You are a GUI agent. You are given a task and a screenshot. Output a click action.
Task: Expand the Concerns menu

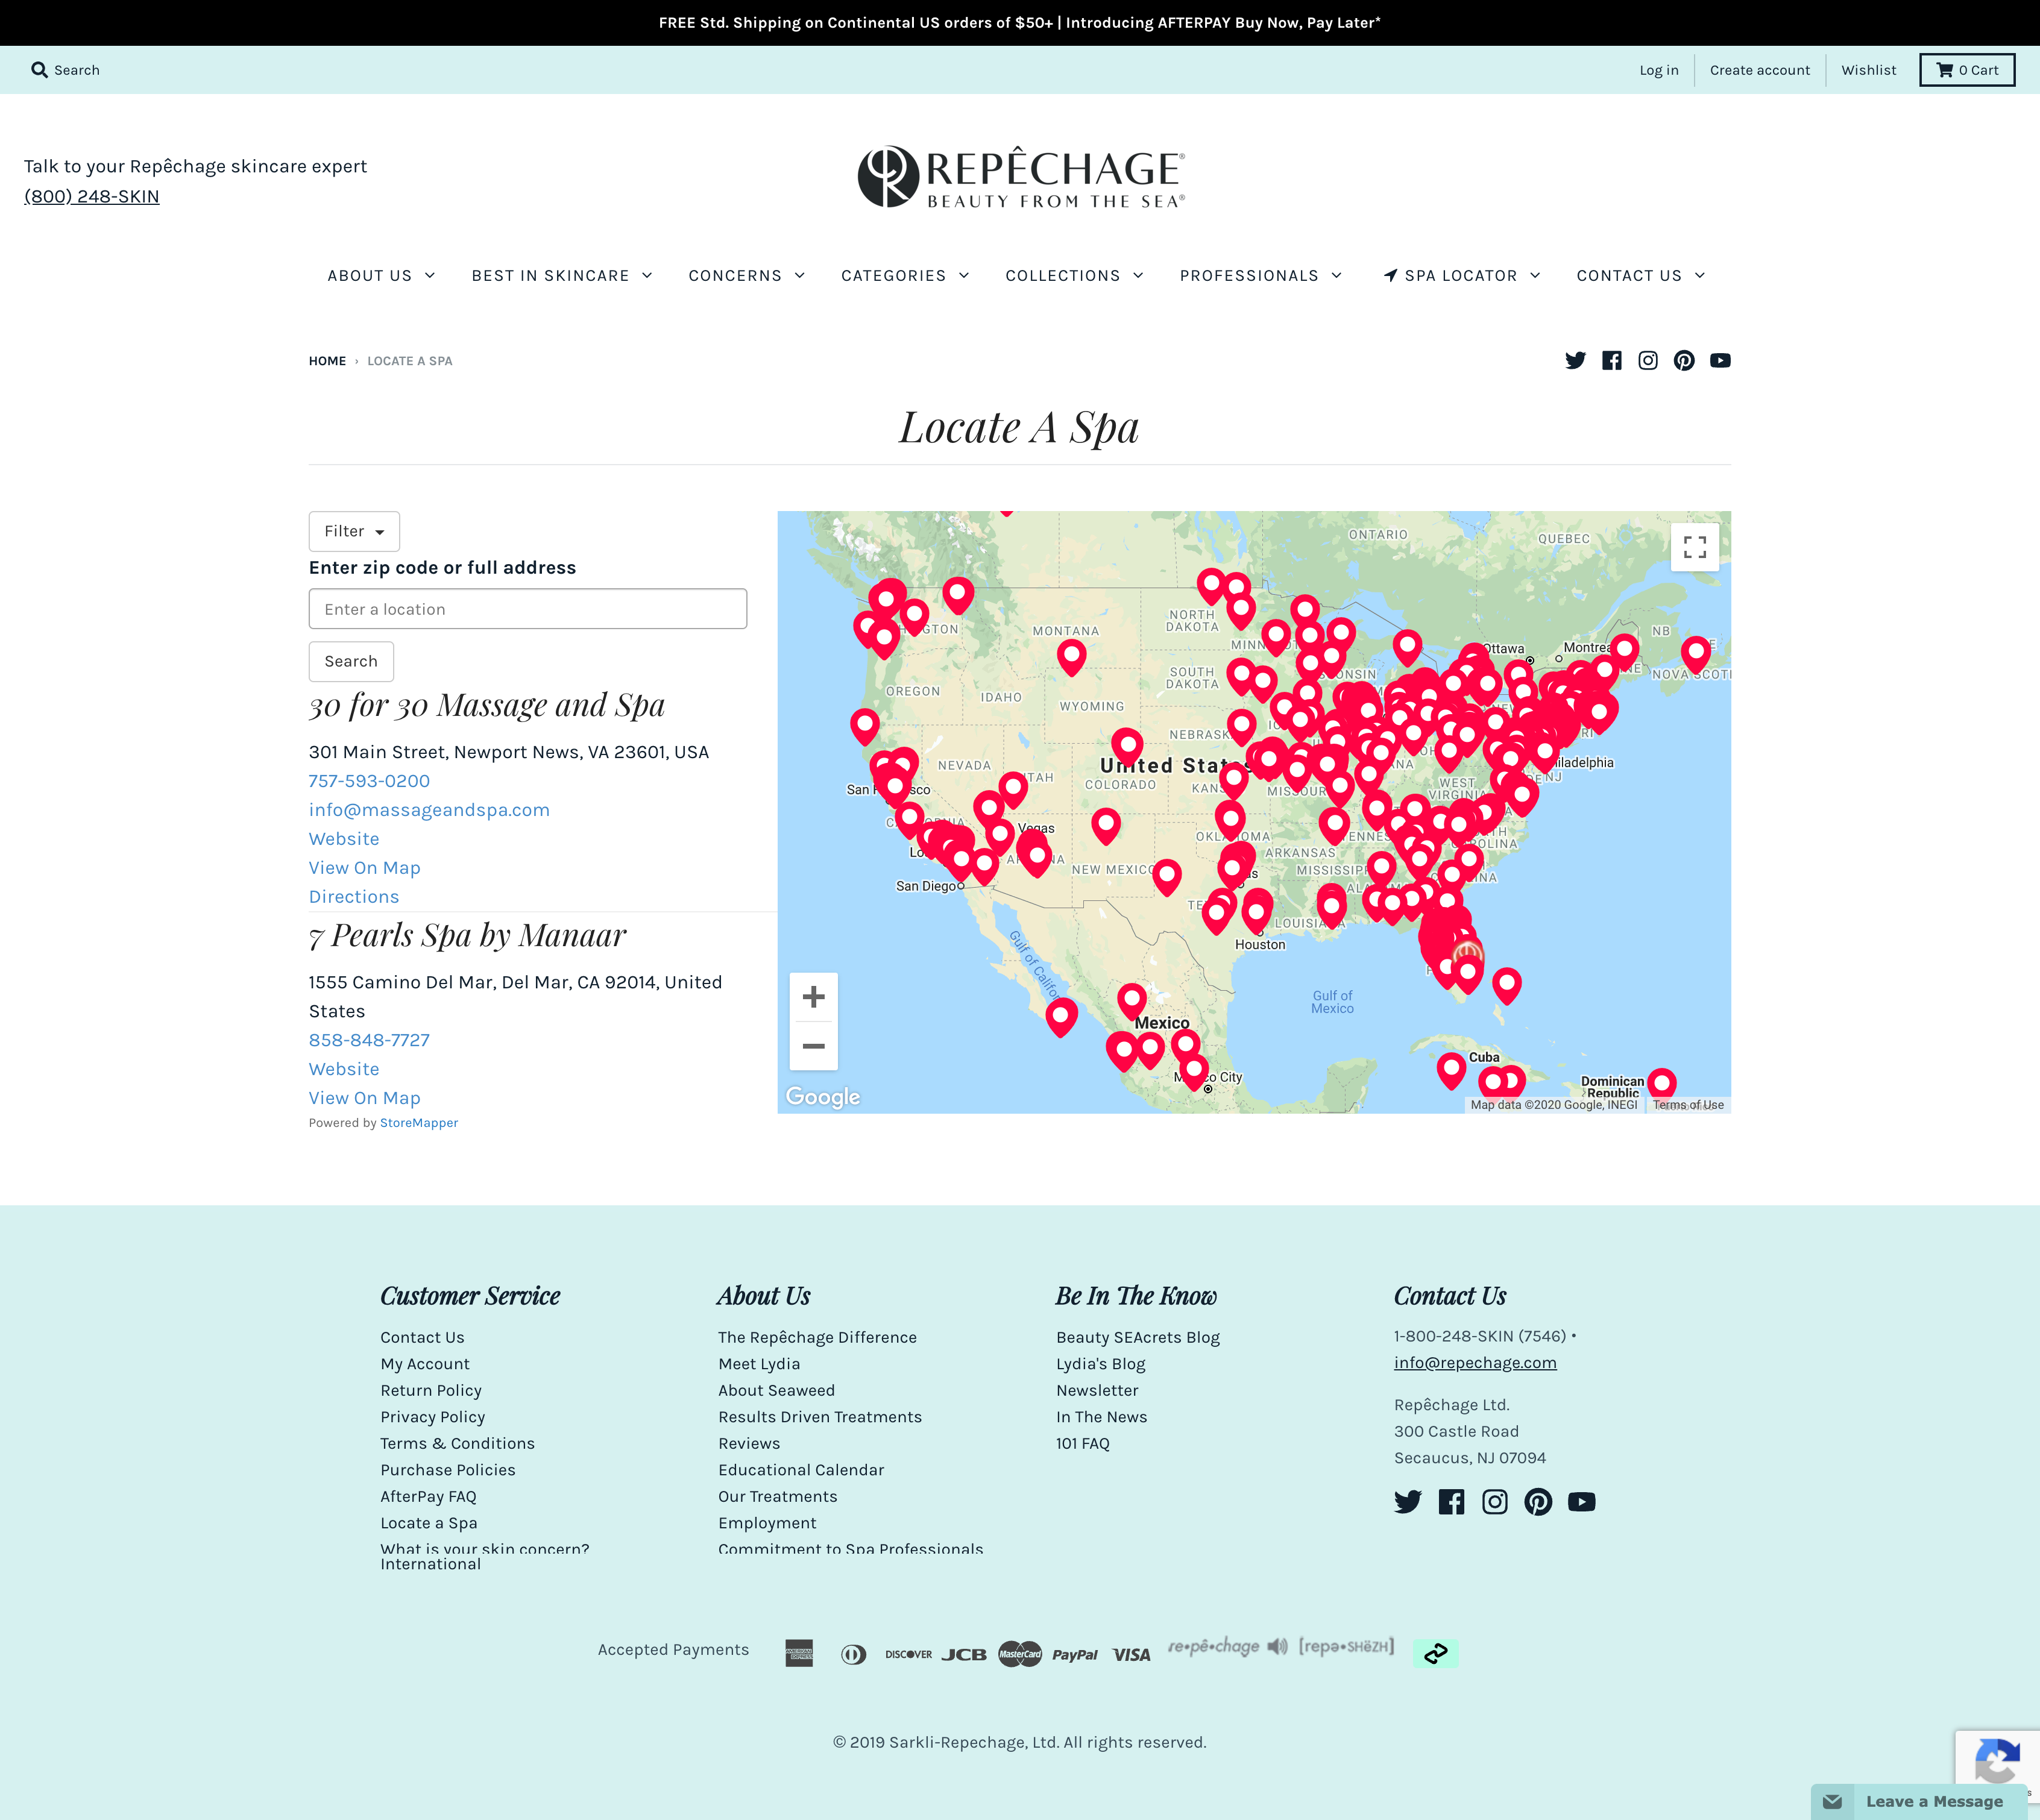tap(746, 276)
